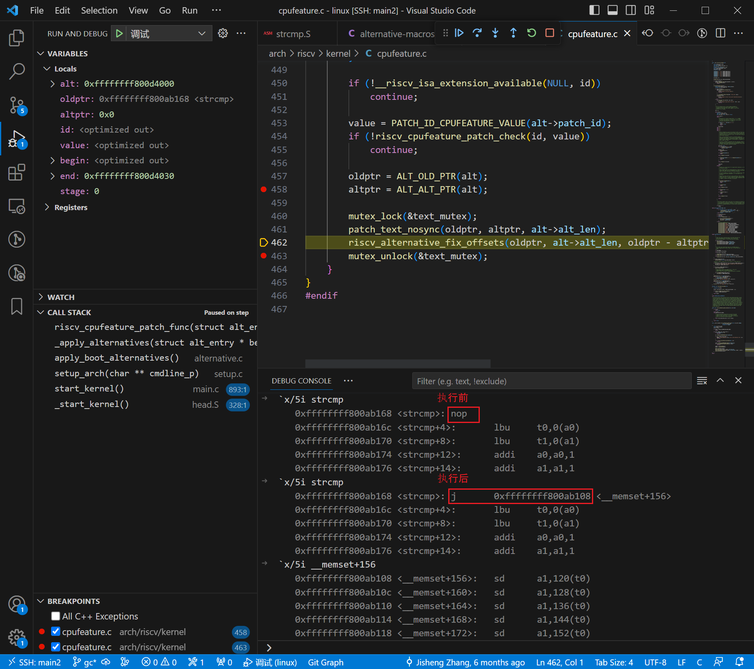Click Git Graph in status bar

tap(325, 662)
